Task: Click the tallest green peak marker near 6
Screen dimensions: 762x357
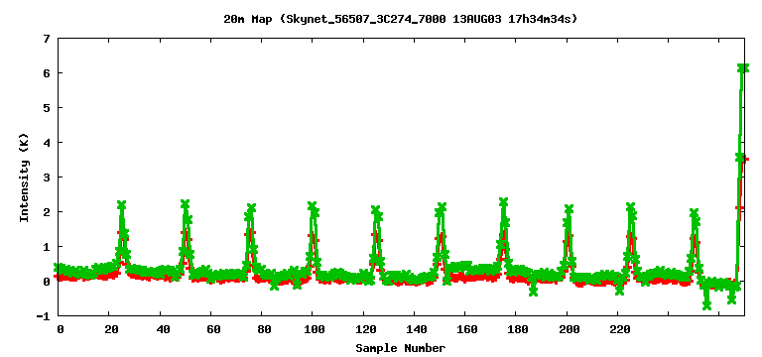Action: click(x=742, y=68)
